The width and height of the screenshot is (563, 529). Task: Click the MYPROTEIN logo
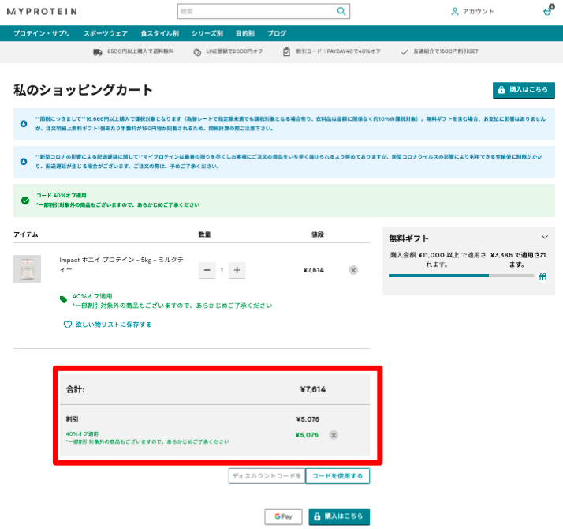point(42,12)
